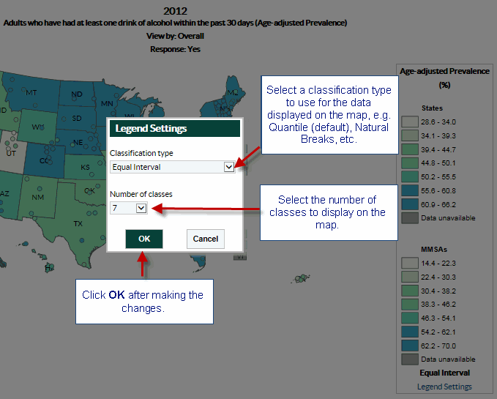Select the States 60.9 - 66.2 swatch

pos(409,204)
